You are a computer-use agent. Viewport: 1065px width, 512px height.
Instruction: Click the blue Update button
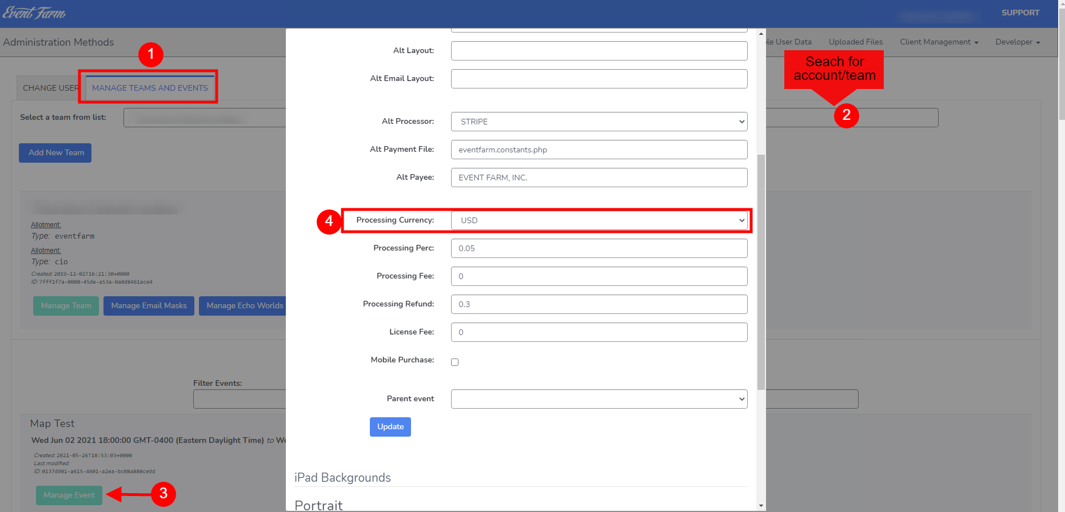[390, 427]
